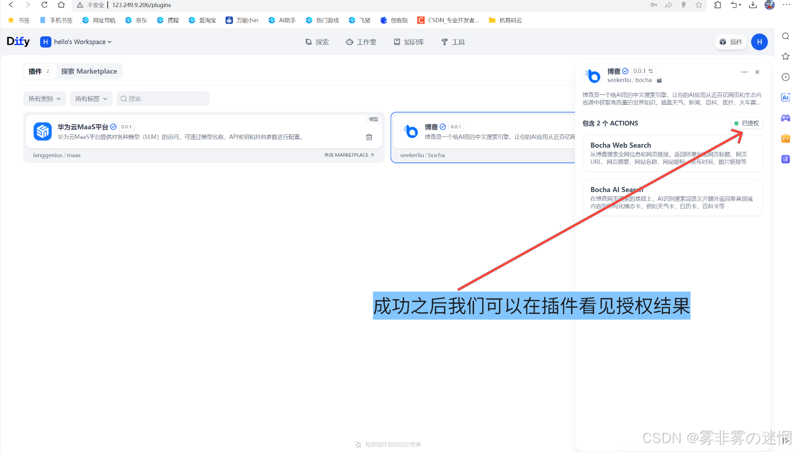This screenshot has width=794, height=452.
Task: Open the sidebar orange toolbox icon
Action: pyautogui.click(x=786, y=138)
